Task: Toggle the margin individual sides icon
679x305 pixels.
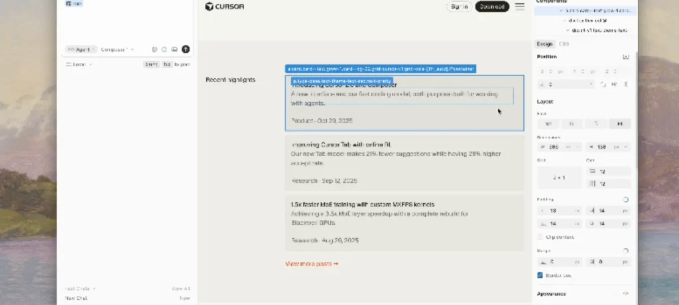Action: [625, 251]
